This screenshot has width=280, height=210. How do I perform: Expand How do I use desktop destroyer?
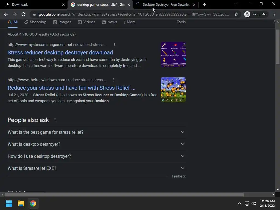[97, 156]
